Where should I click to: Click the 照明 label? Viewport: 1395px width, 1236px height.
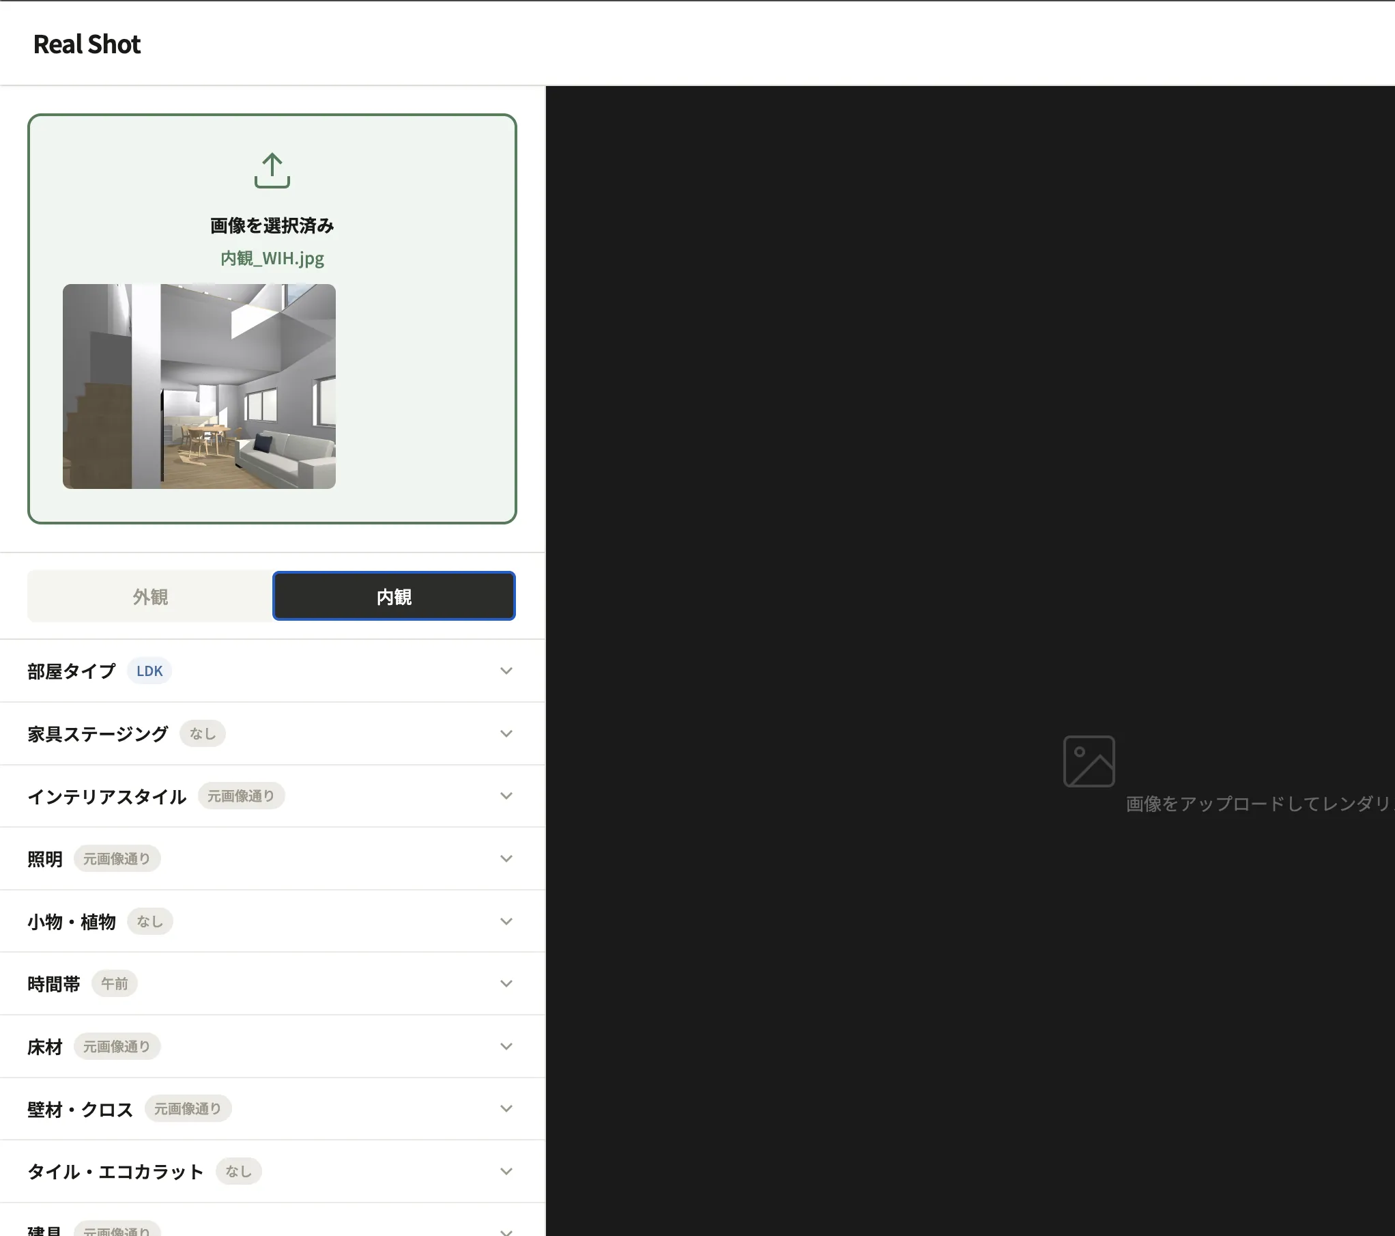[45, 859]
